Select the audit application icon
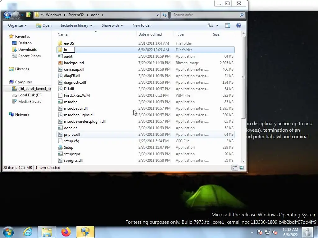This screenshot has width=318, height=238. point(60,56)
